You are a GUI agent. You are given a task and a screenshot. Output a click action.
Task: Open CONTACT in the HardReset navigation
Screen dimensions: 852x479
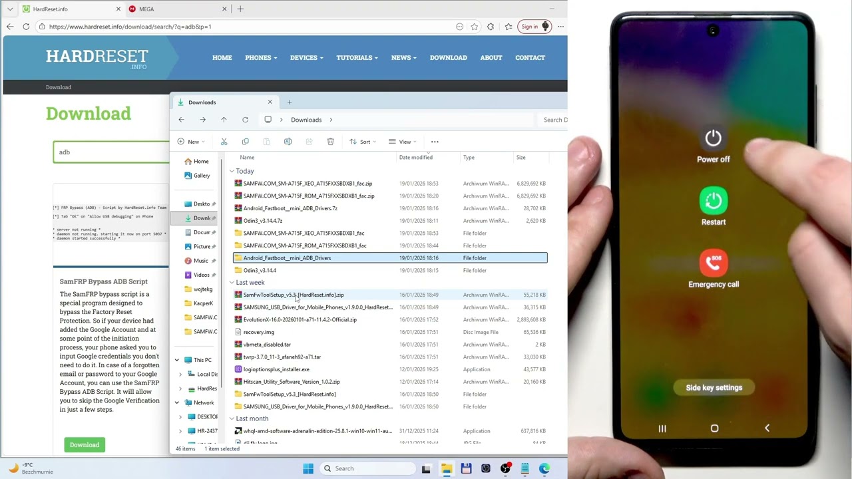pos(530,58)
